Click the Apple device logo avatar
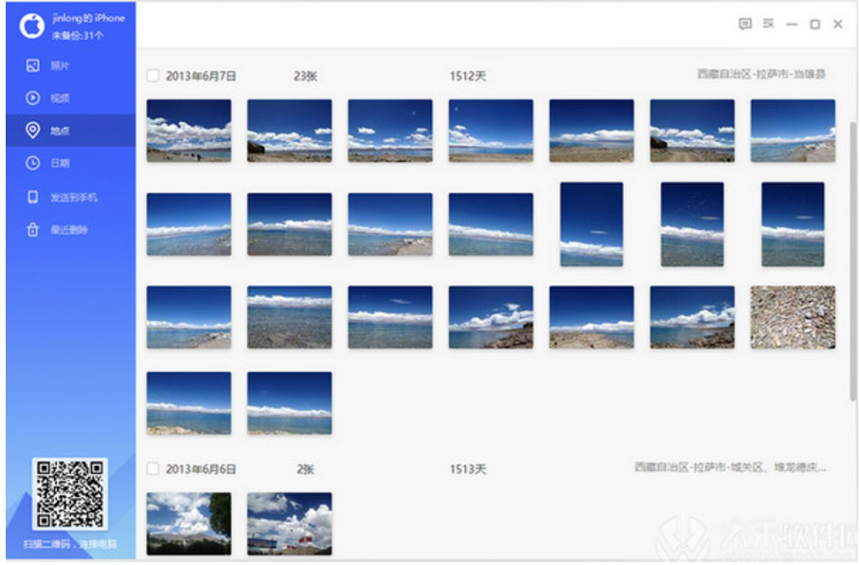Image resolution: width=860 pixels, height=565 pixels. (x=32, y=26)
